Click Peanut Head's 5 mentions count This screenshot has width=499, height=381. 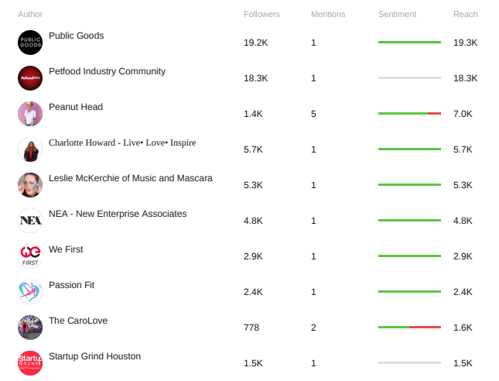click(x=313, y=114)
